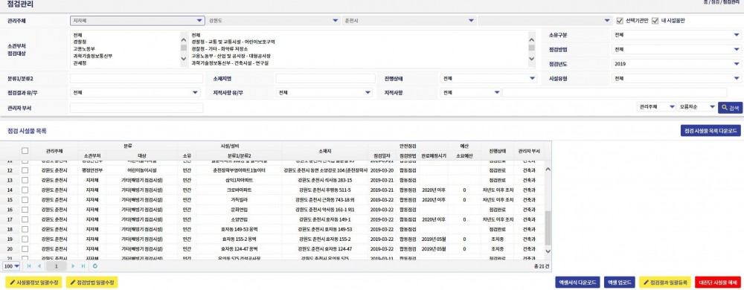The height and width of the screenshot is (290, 744).
Task: Open the 지자체 관리주체 dropdown
Action: [138, 21]
